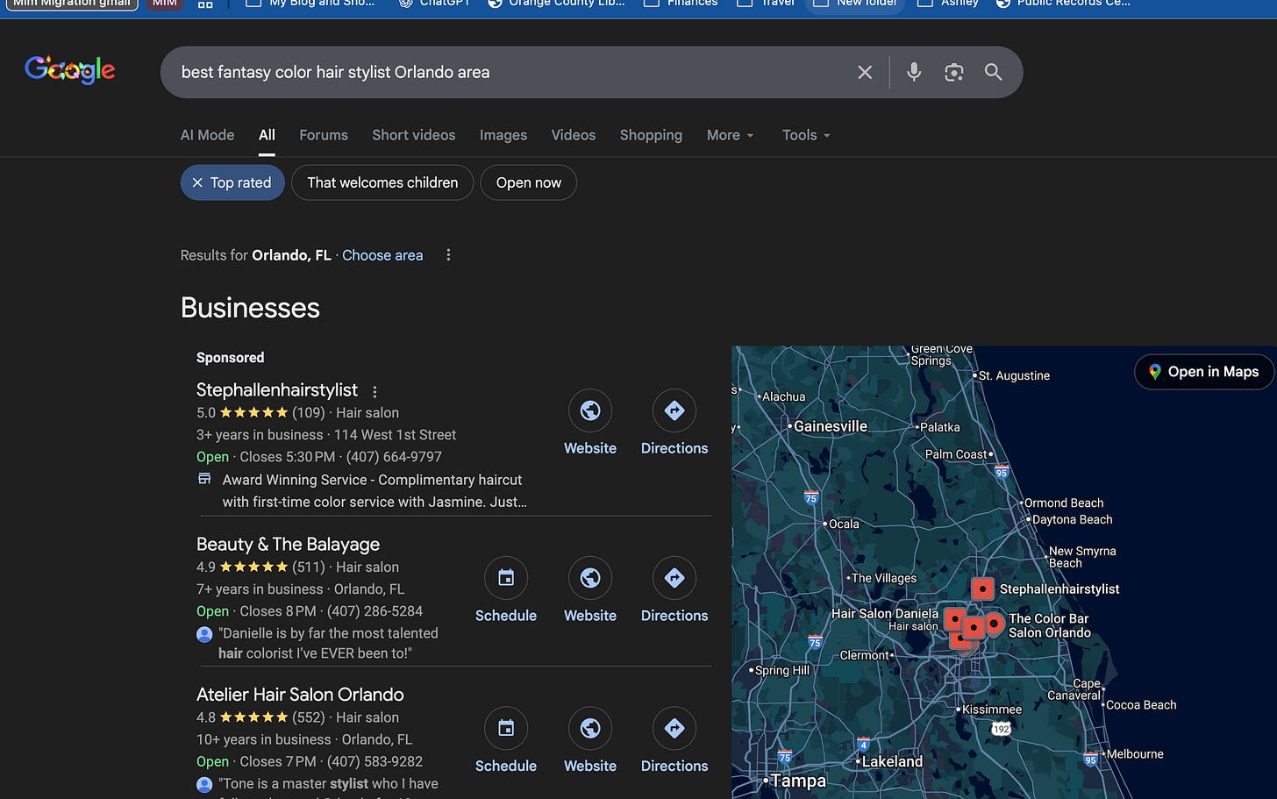
Task: Click the magnifying glass search icon
Action: [993, 72]
